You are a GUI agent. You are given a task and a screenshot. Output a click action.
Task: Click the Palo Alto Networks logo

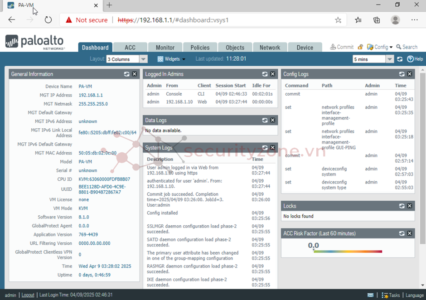(x=35, y=42)
